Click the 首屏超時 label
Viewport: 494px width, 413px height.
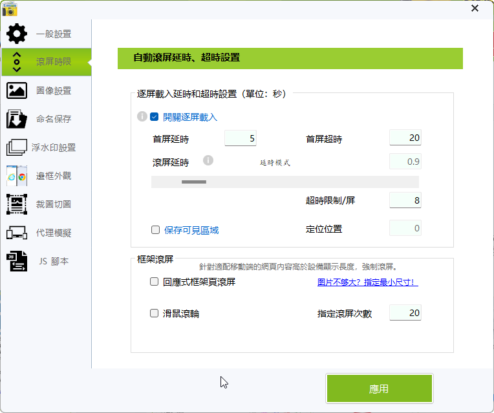tap(324, 139)
